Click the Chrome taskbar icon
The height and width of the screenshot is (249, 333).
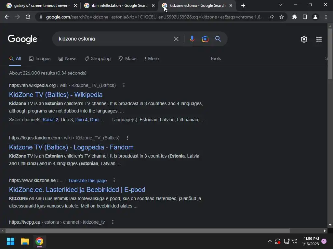[x=39, y=241]
